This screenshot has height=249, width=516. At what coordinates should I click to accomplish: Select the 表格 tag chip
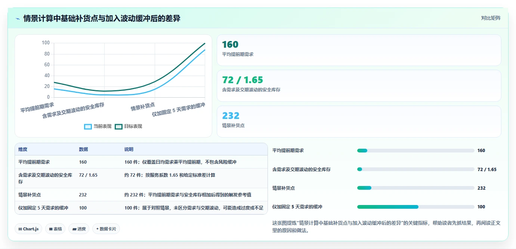coord(55,229)
